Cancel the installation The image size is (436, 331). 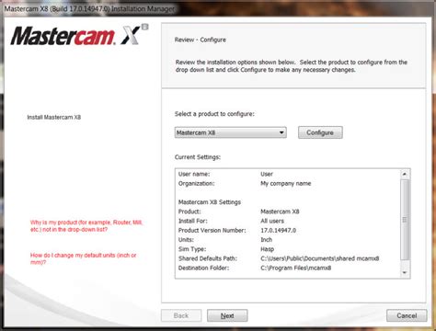tap(407, 315)
